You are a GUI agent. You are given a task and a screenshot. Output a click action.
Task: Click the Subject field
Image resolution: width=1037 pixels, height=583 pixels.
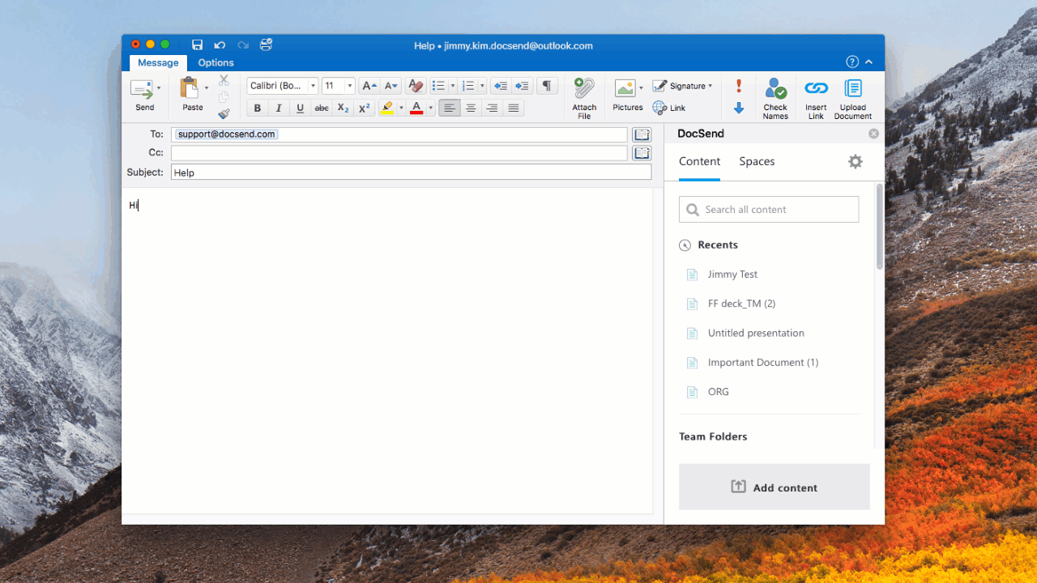click(412, 172)
